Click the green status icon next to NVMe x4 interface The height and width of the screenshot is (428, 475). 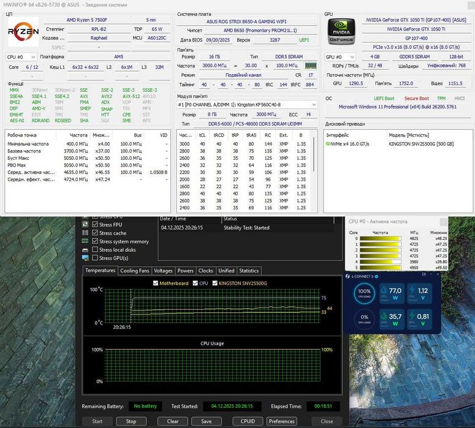327,144
